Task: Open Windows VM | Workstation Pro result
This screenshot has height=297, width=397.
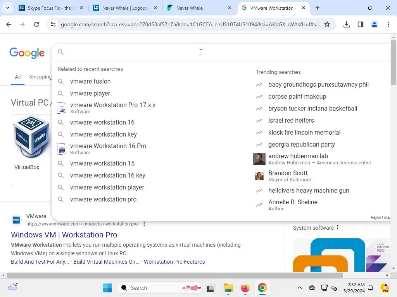Action: coord(64,235)
